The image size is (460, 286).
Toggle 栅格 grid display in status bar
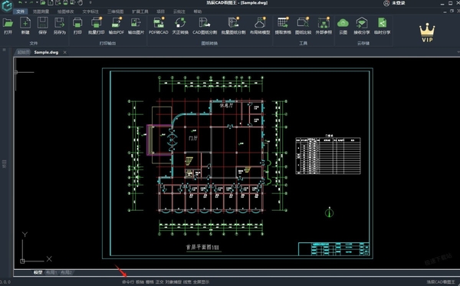[x=149, y=282]
